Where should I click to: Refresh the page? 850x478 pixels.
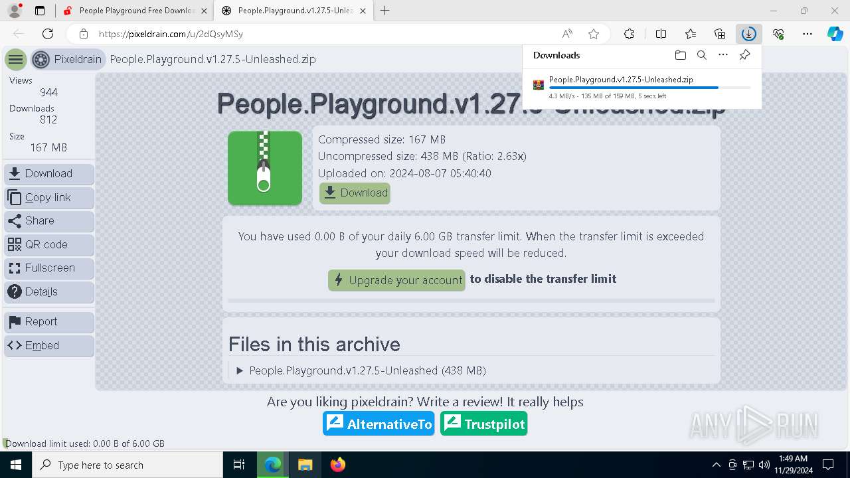point(48,34)
